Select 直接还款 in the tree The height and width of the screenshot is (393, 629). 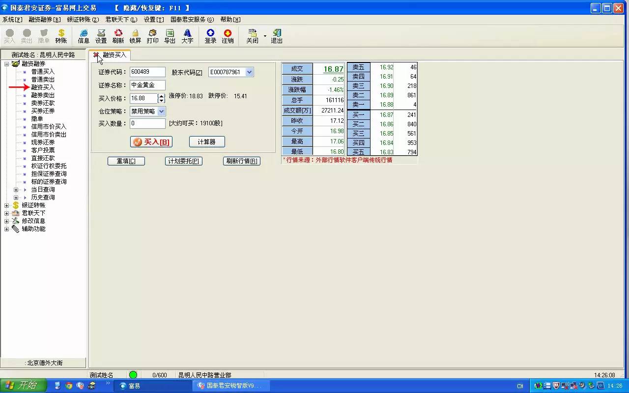tap(43, 158)
